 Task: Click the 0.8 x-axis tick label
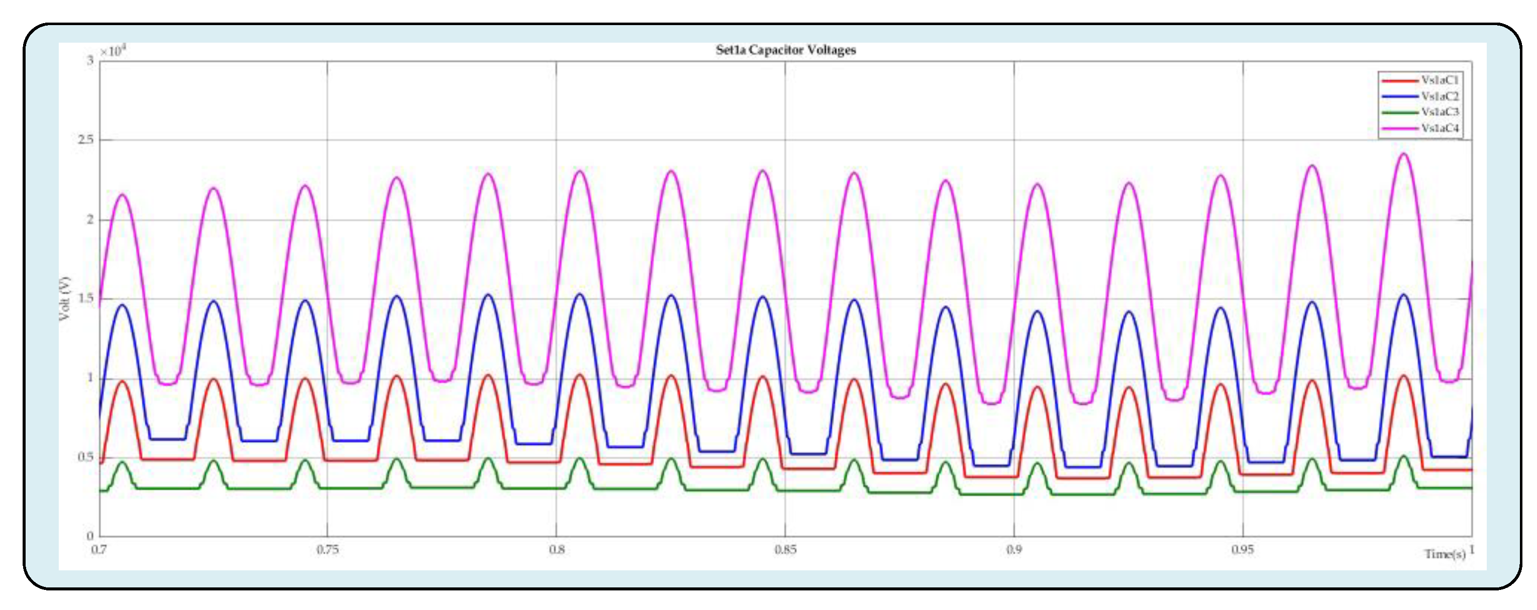[x=556, y=550]
